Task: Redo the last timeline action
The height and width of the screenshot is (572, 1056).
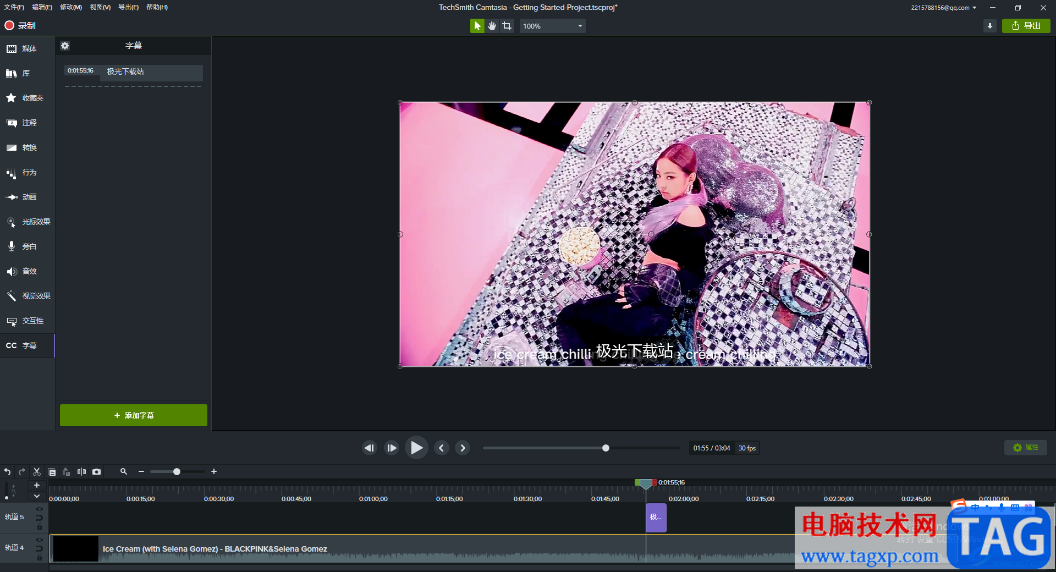Action: (x=22, y=472)
